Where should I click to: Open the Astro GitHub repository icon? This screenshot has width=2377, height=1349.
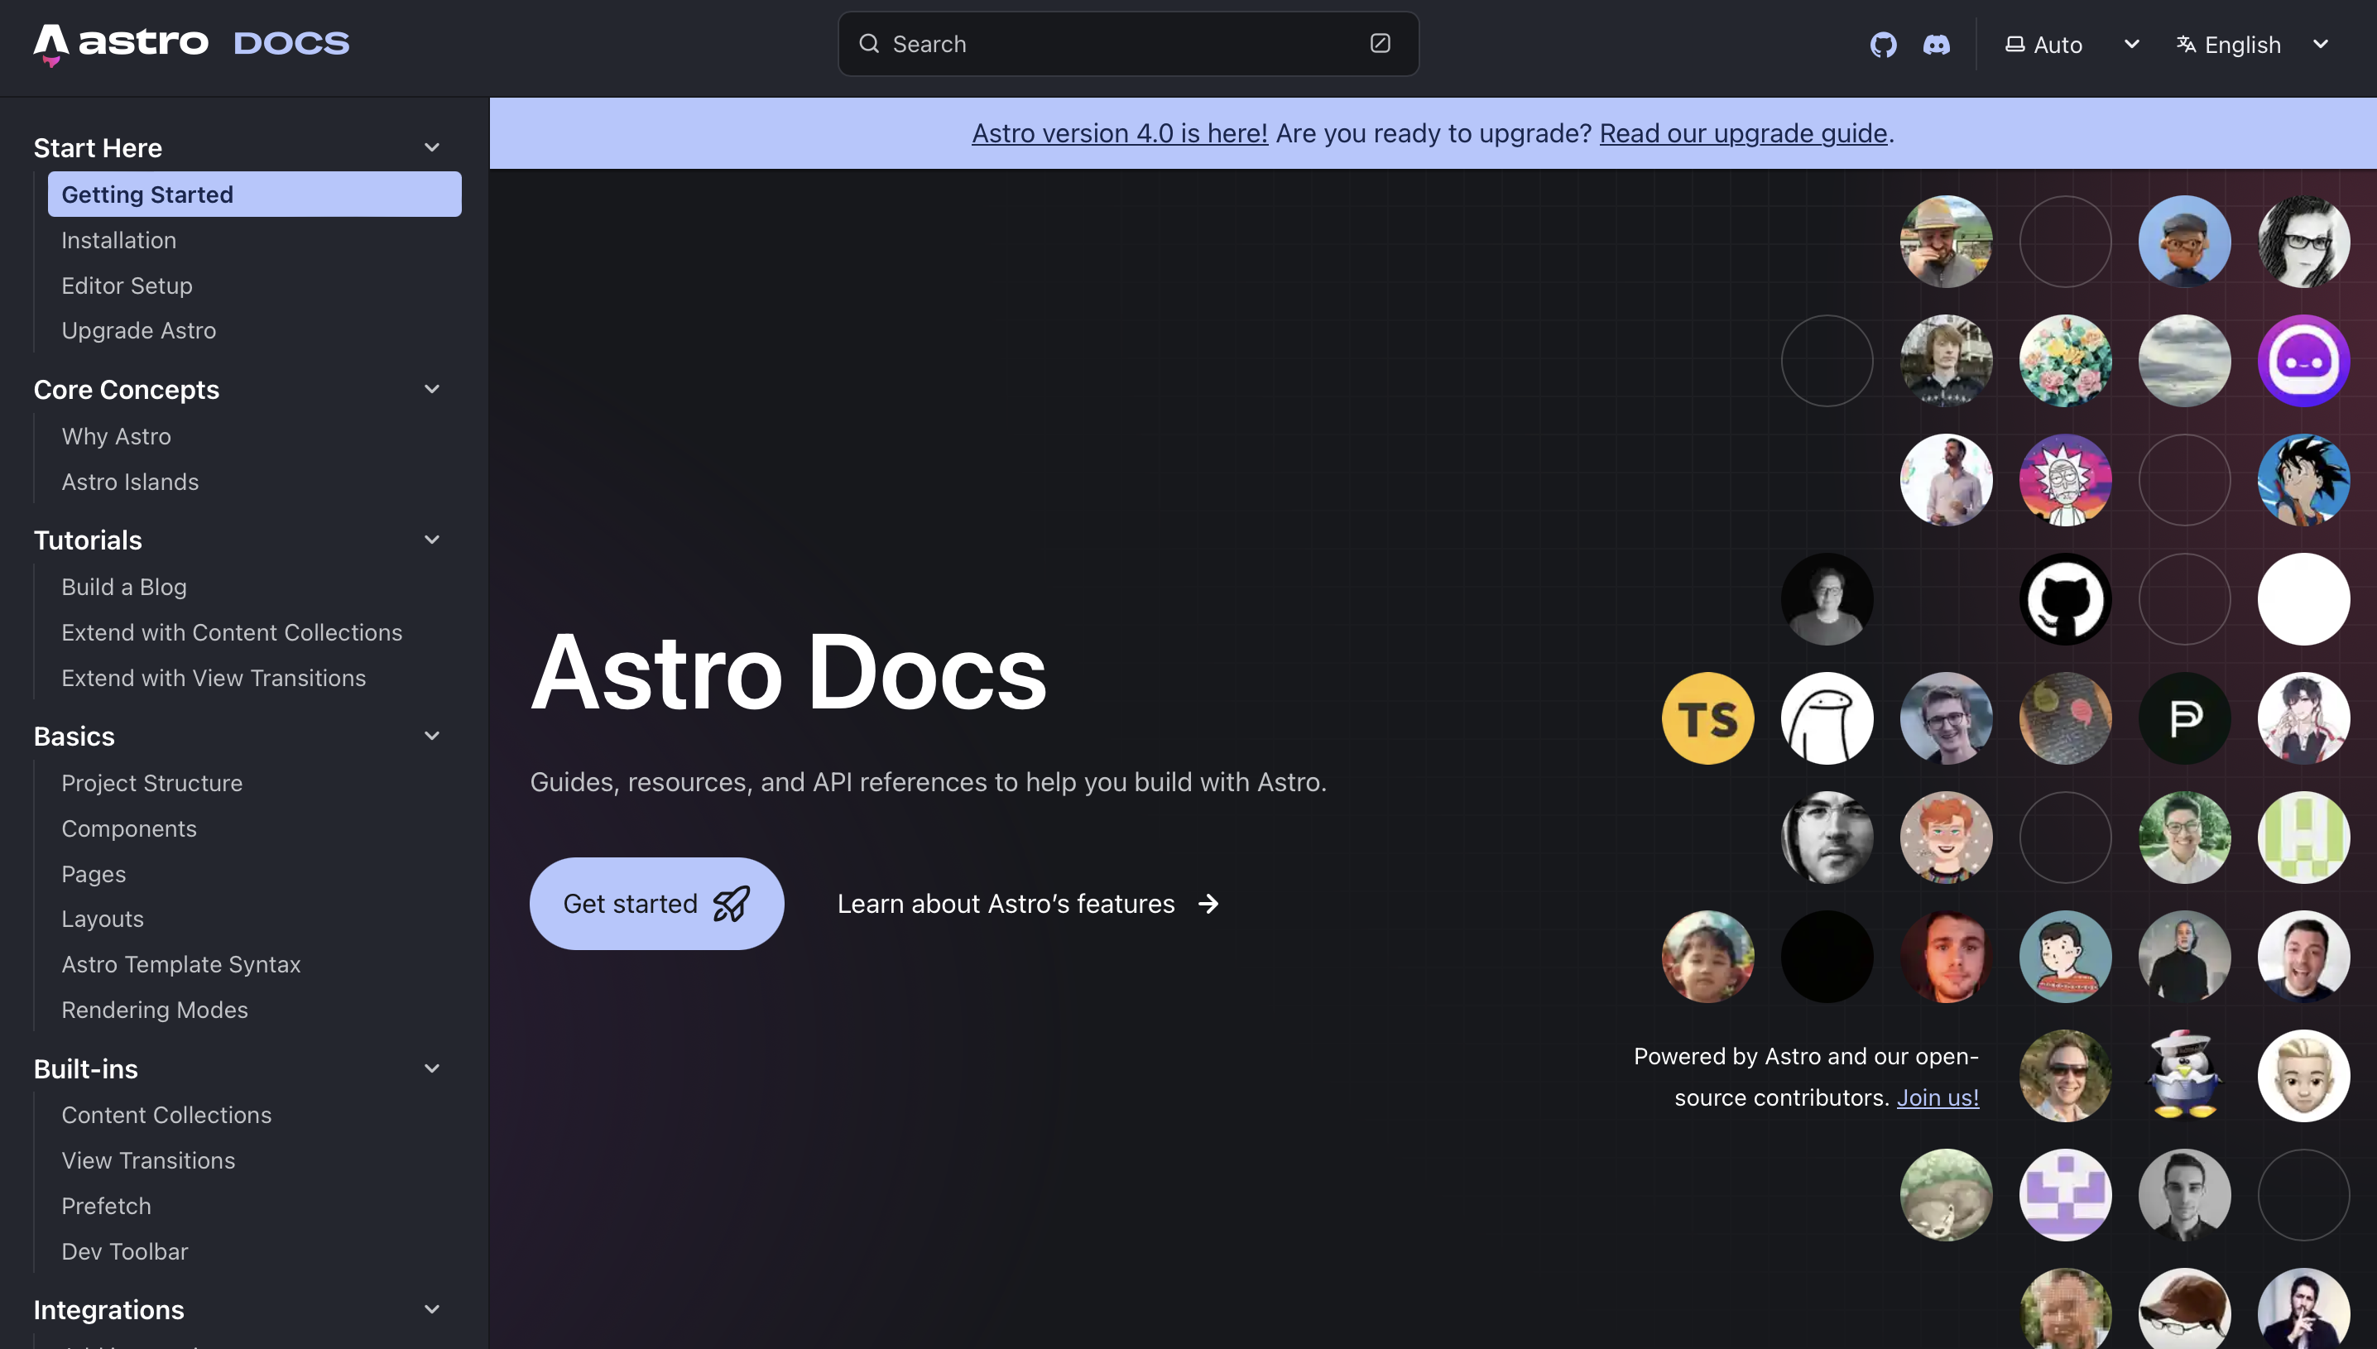coord(1883,45)
